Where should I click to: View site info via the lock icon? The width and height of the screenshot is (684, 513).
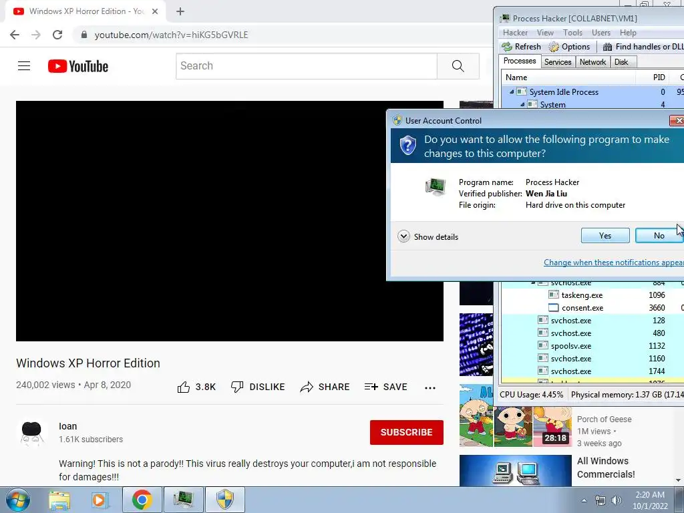tap(84, 35)
